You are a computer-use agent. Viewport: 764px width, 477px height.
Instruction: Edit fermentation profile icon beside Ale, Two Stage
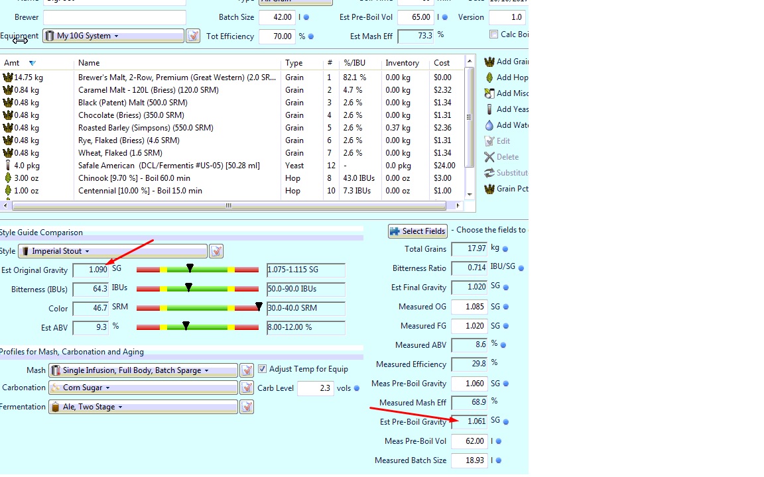247,407
